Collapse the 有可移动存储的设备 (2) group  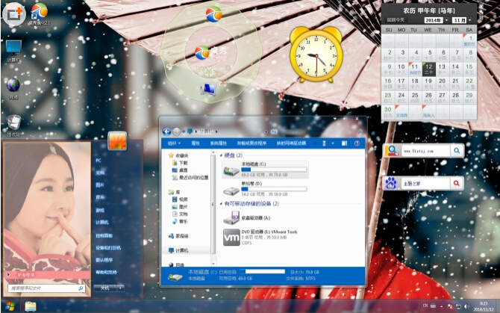pos(222,203)
